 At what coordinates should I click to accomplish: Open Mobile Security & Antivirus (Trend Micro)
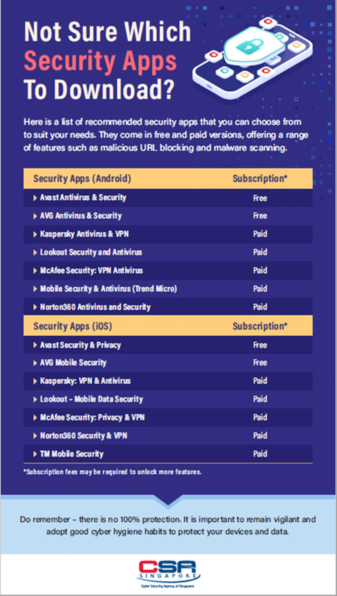(x=108, y=289)
